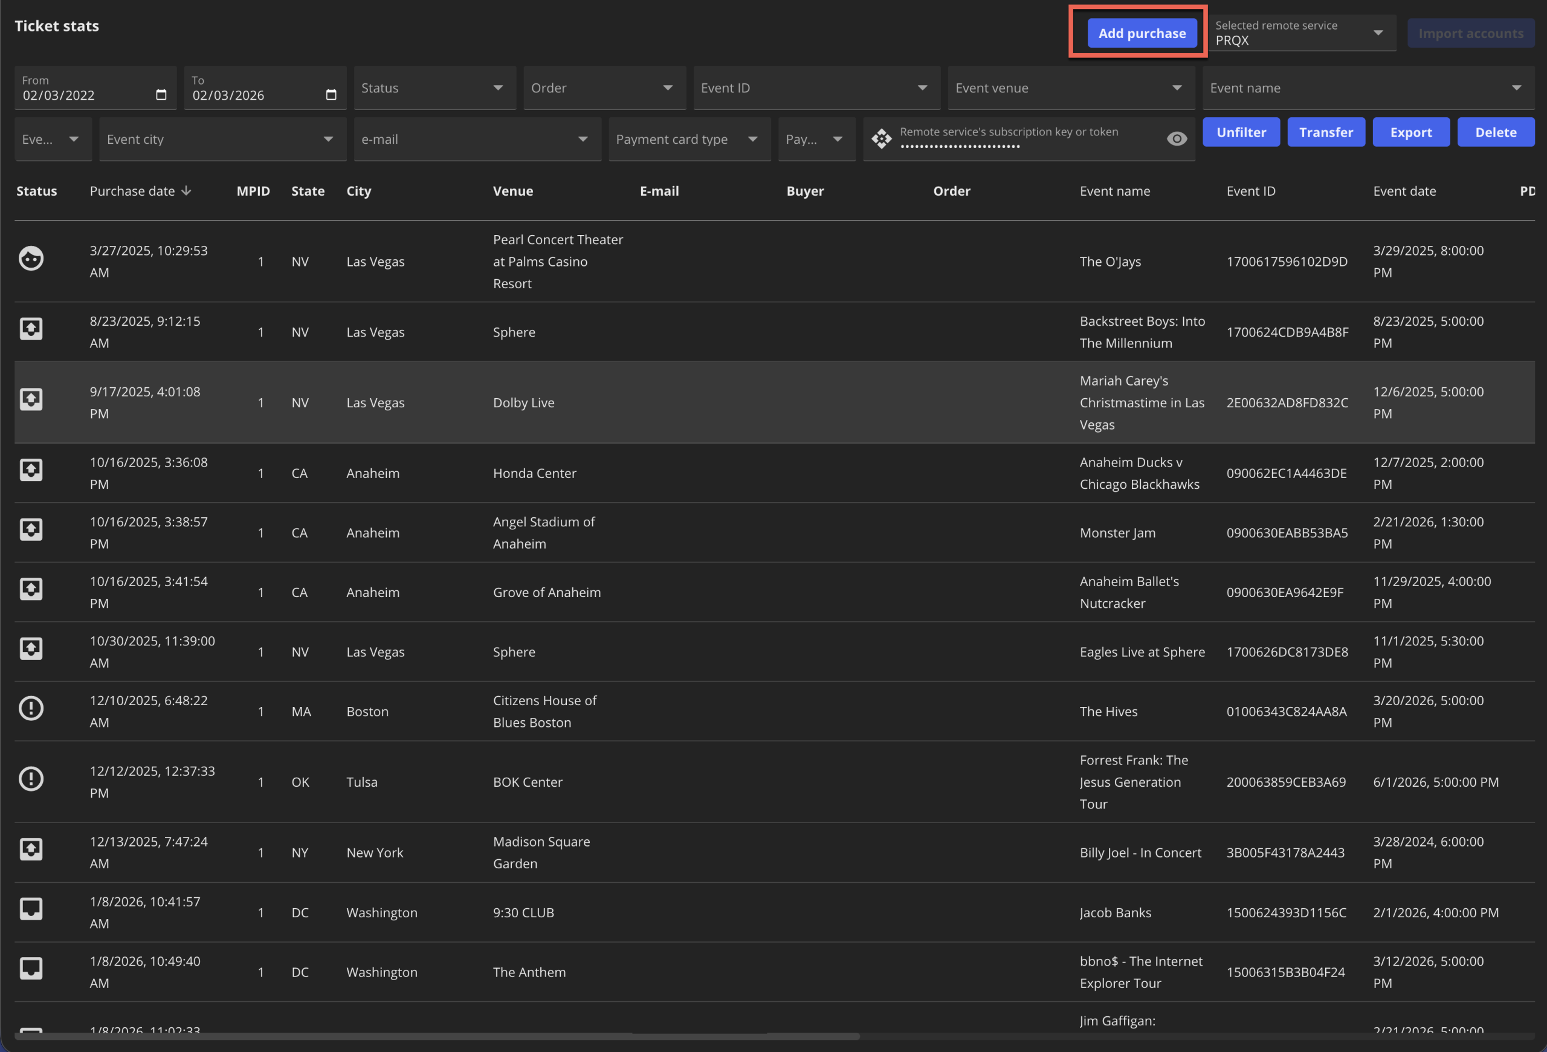Click the status icon for The O'Jays row
Image resolution: width=1547 pixels, height=1052 pixels.
(x=31, y=258)
